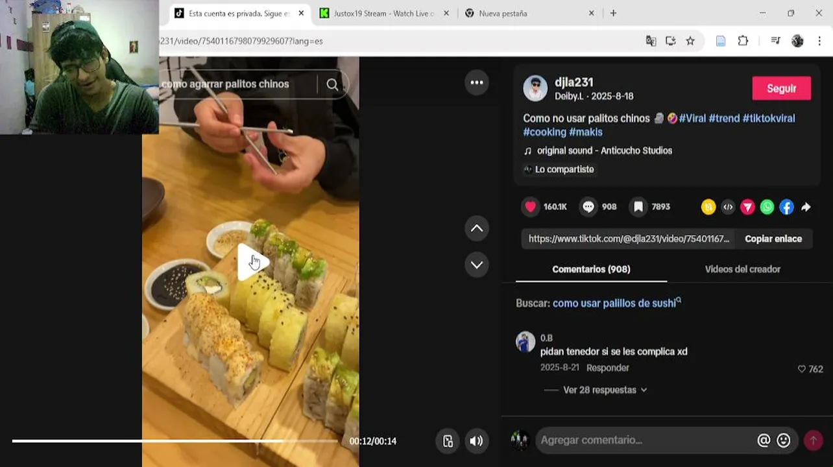Open comments via speech bubble icon

(x=588, y=207)
